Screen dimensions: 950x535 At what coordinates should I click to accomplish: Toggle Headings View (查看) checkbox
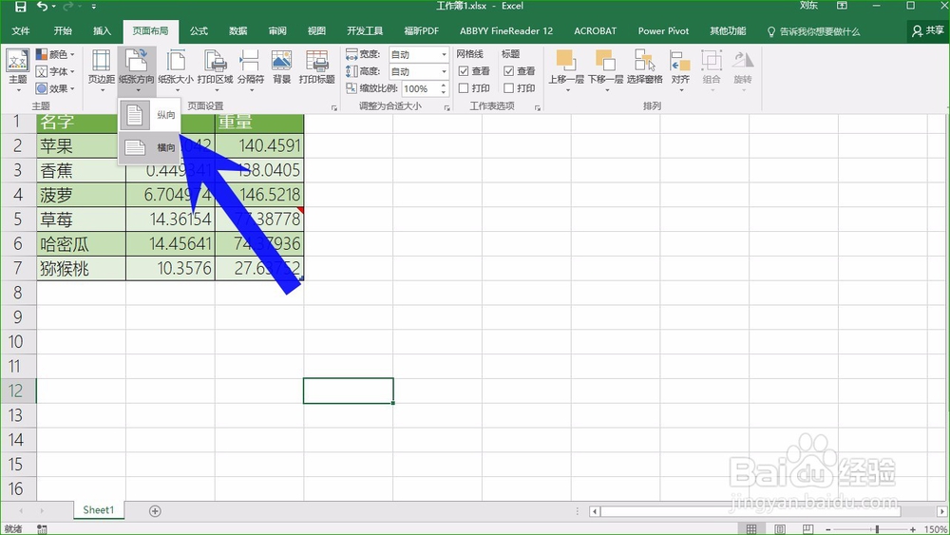pyautogui.click(x=509, y=71)
